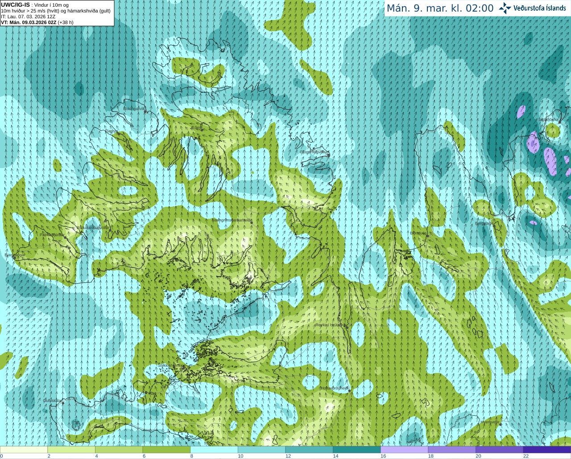The image size is (571, 459).
Task: Click the 20–22 m/s violet legend swatch
Action: tap(500, 450)
